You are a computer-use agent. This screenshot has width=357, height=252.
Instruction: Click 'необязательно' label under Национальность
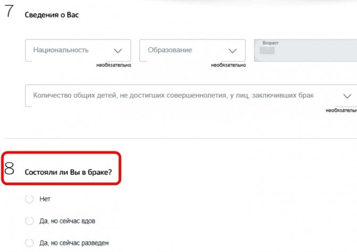pos(113,66)
